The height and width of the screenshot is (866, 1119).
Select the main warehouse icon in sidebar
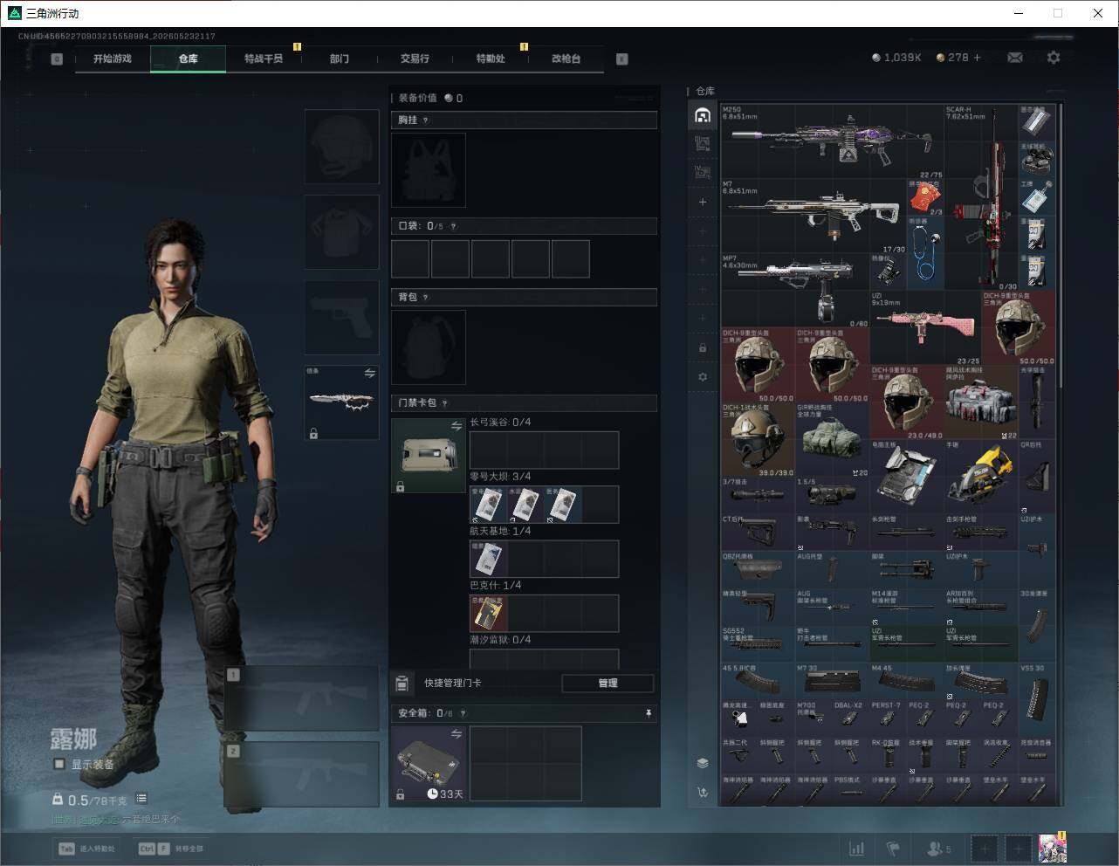(703, 114)
